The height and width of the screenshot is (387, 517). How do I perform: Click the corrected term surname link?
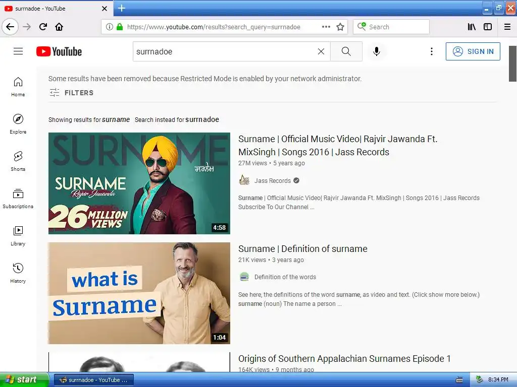[x=116, y=120]
